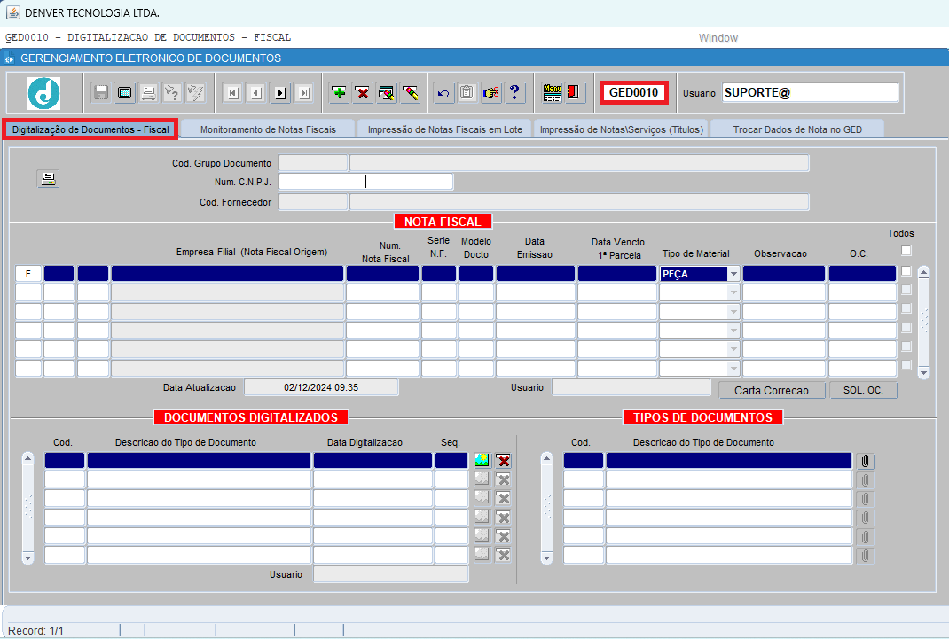The height and width of the screenshot is (639, 949).
Task: Click the Save diskette toolbar icon
Action: (101, 92)
